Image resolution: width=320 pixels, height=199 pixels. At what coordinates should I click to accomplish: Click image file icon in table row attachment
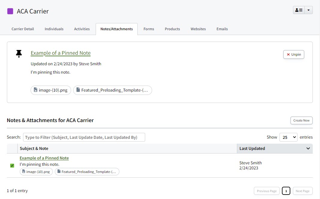pos(24,171)
